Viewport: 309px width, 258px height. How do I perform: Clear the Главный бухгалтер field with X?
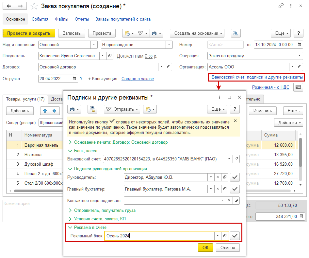coord(218,189)
